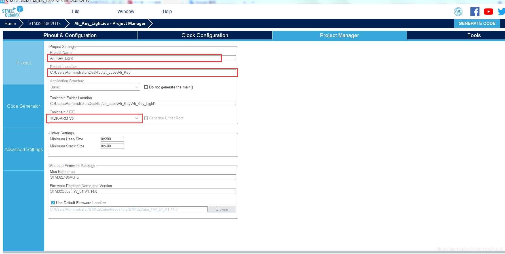Open the YouTube icon link

coord(489,12)
